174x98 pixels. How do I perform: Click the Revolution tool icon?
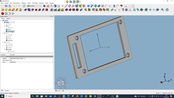point(6,10)
